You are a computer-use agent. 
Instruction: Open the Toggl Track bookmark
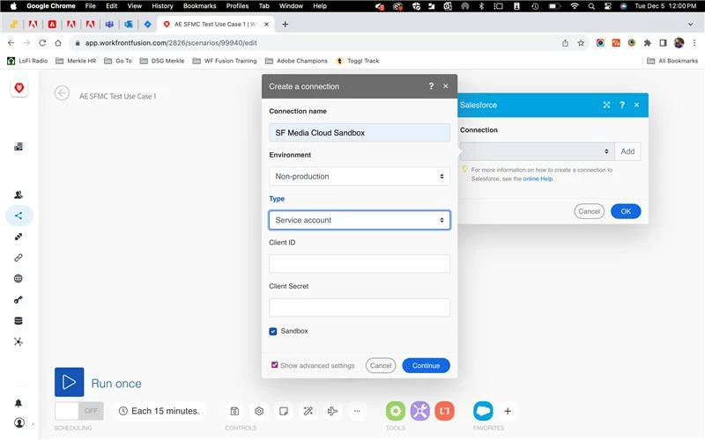358,61
